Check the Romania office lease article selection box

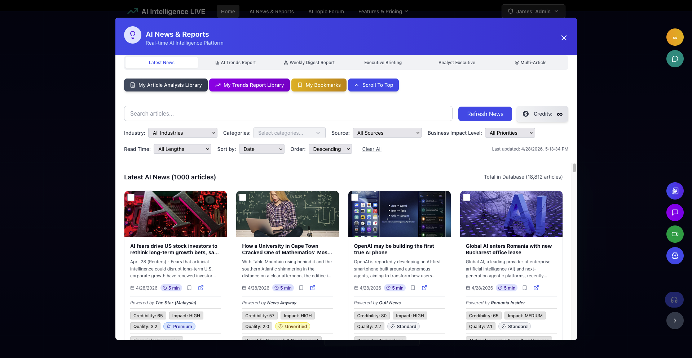(467, 197)
